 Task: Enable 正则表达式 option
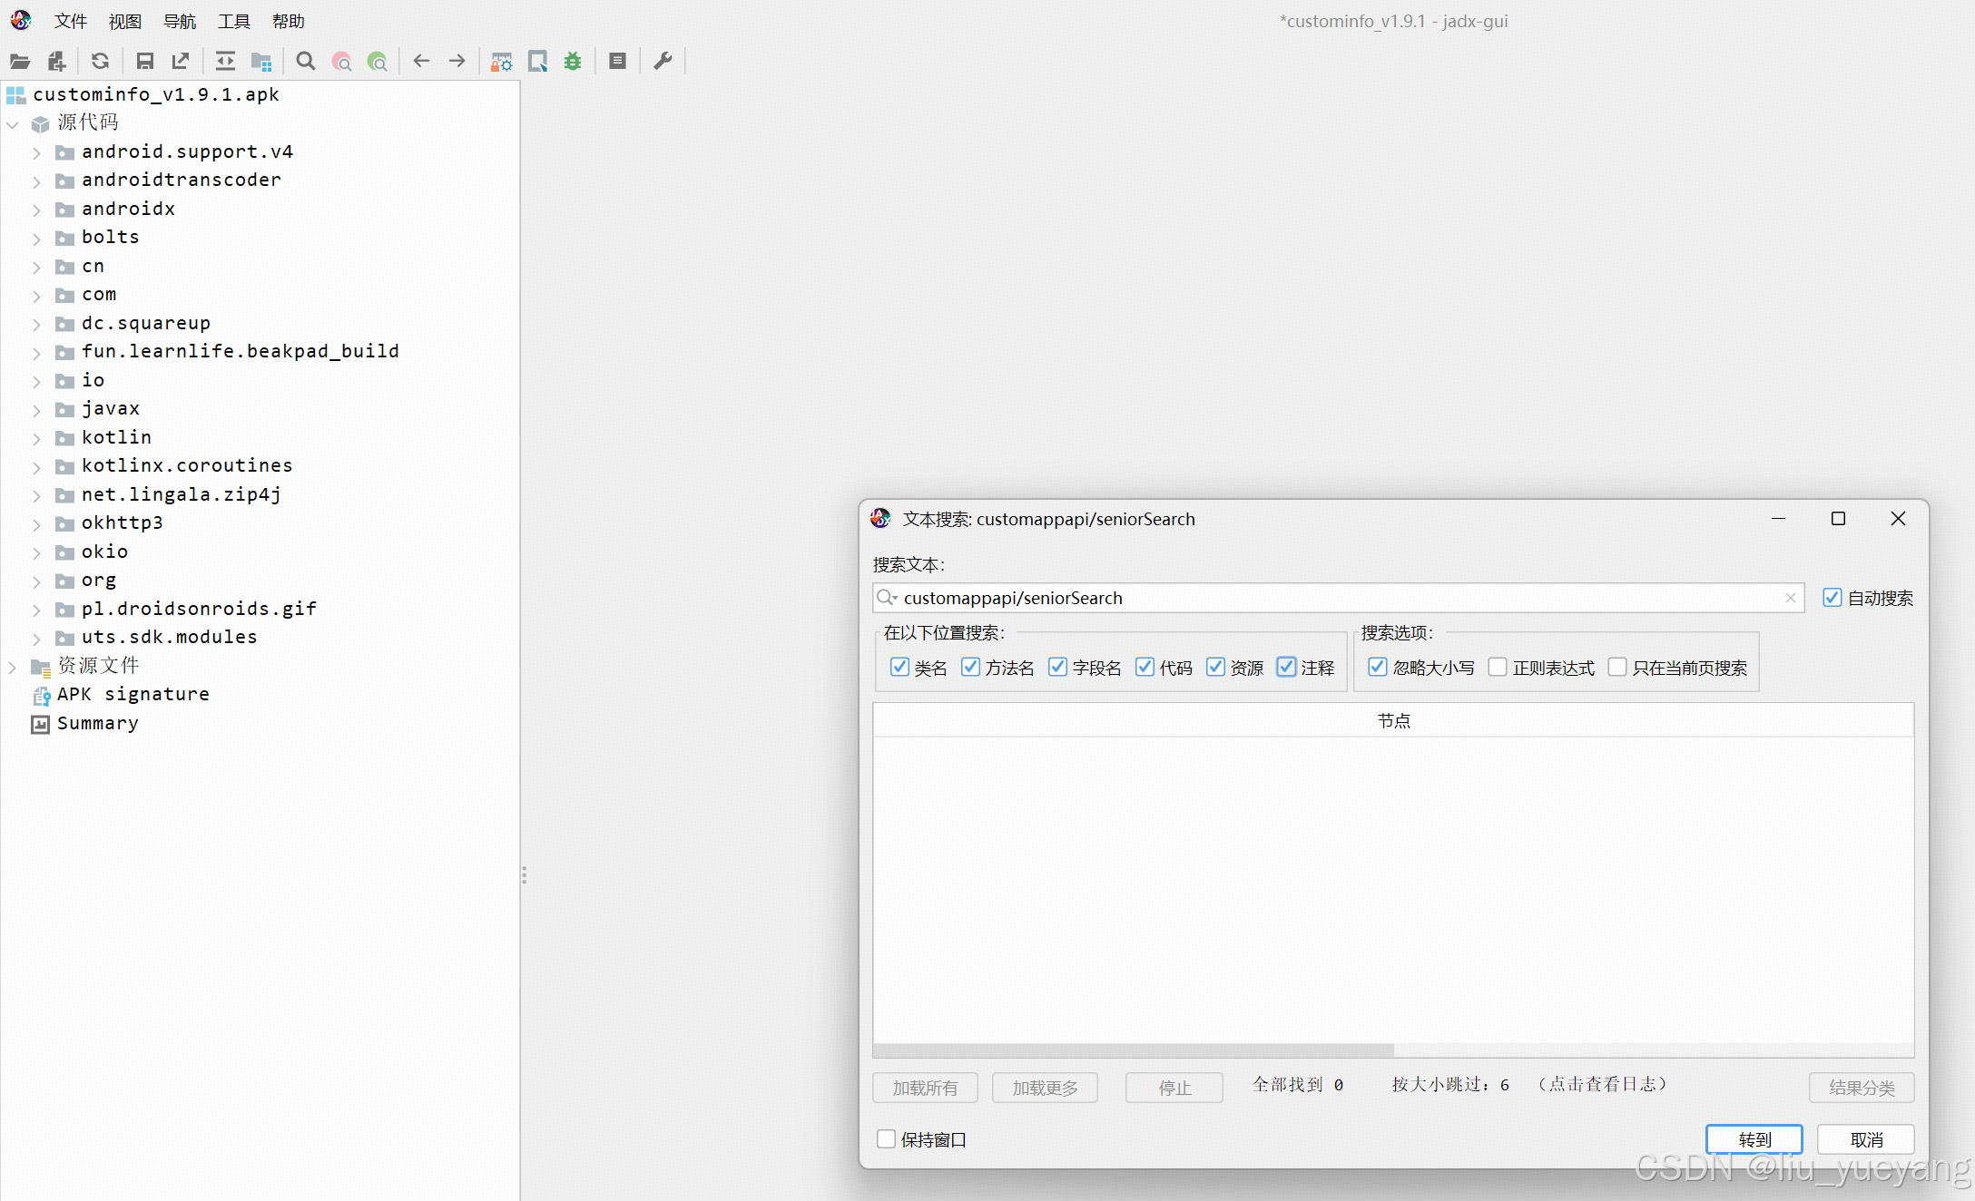pos(1498,668)
